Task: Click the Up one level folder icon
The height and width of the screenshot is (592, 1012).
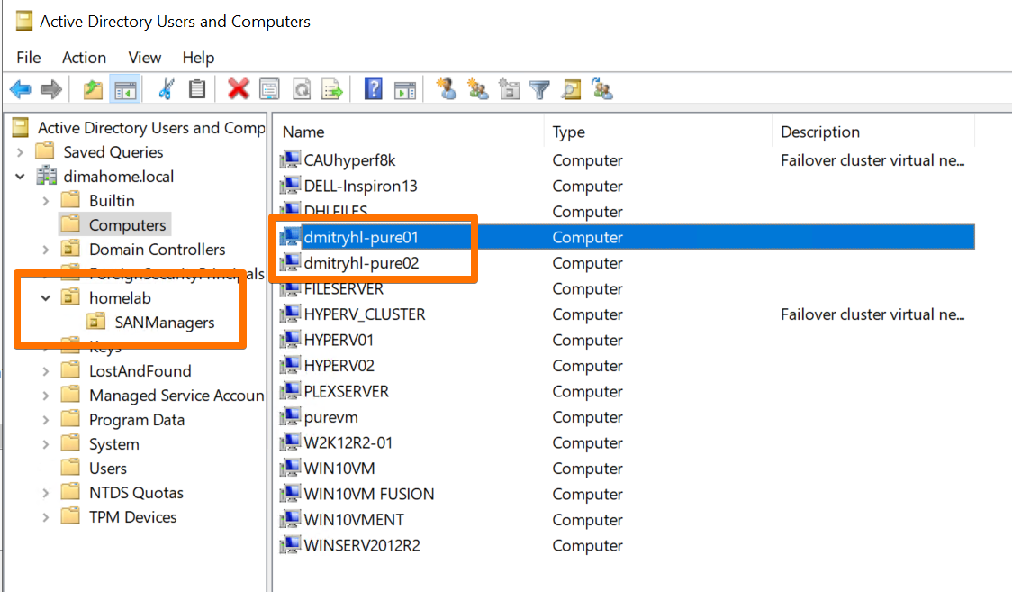Action: [x=93, y=89]
